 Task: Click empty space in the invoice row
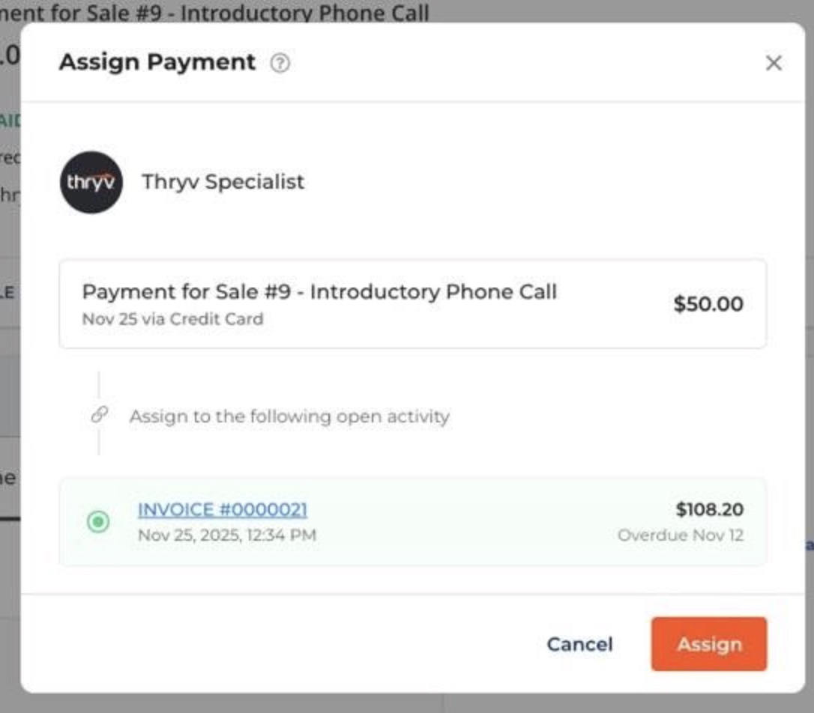point(465,522)
